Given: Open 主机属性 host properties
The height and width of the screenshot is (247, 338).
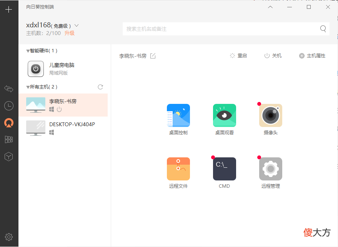Looking at the screenshot, I should coord(312,56).
